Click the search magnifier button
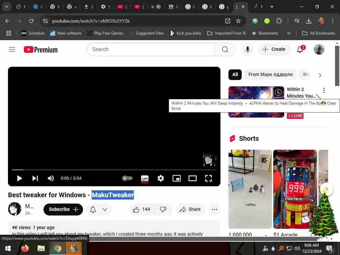The height and width of the screenshot is (255, 340). click(x=225, y=49)
